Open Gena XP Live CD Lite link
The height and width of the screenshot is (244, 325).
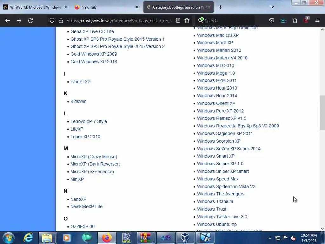pyautogui.click(x=92, y=31)
